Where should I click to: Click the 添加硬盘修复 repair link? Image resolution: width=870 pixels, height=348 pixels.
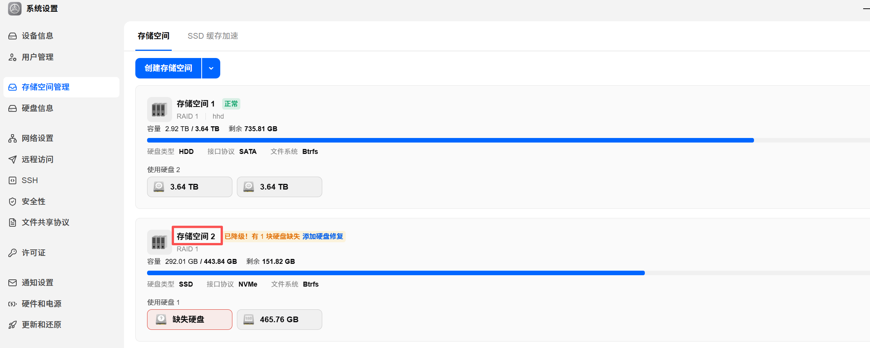click(323, 237)
